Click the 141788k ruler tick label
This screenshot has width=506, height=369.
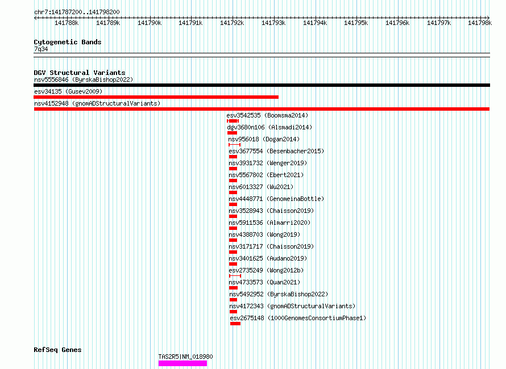[x=67, y=23]
